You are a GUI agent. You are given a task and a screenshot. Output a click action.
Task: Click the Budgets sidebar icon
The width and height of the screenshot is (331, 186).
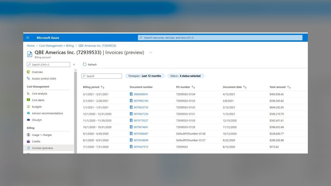click(x=28, y=107)
